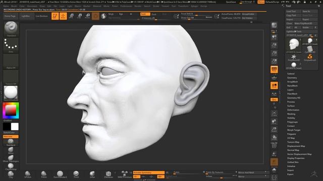Select the Move transform icon
This screenshot has height=181, width=323.
click(71, 16)
